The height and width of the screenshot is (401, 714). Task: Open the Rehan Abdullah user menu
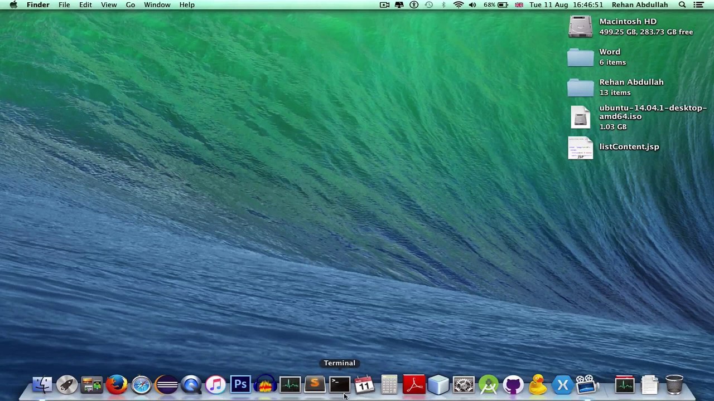point(639,5)
